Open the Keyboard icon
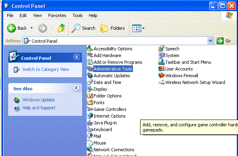 click(90, 129)
